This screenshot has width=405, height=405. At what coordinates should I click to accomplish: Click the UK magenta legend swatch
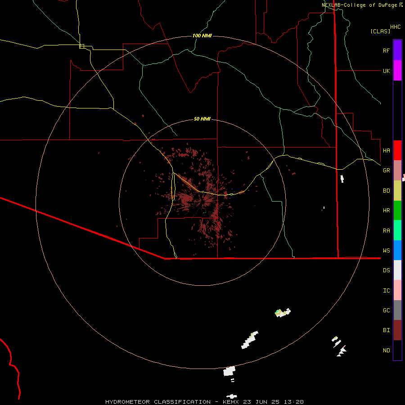(397, 71)
